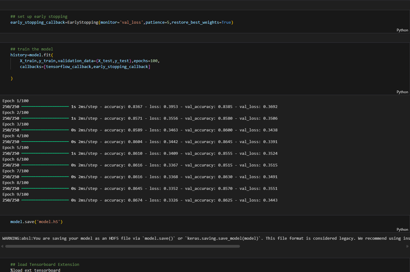
Task: Click the 'val_loss: 0.3692' value
Action: point(259,107)
